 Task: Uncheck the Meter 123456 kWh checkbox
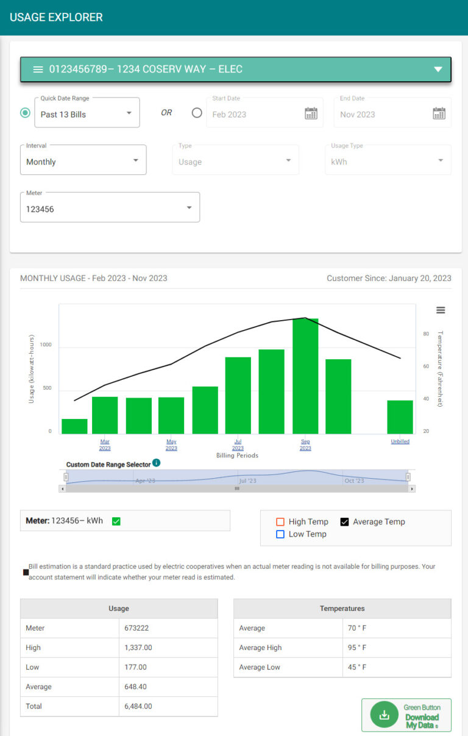[116, 521]
